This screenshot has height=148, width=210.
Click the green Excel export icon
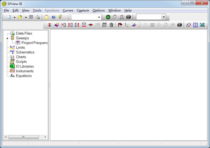(x=202, y=25)
